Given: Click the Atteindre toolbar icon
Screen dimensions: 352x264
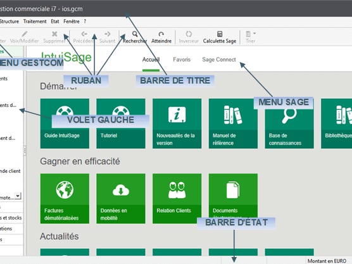Looking at the screenshot, I should coord(161,34).
